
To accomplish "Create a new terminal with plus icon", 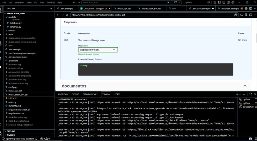I will click(x=237, y=94).
